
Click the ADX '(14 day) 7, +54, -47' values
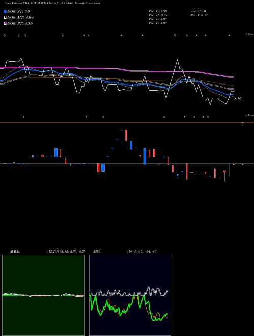[142, 251]
